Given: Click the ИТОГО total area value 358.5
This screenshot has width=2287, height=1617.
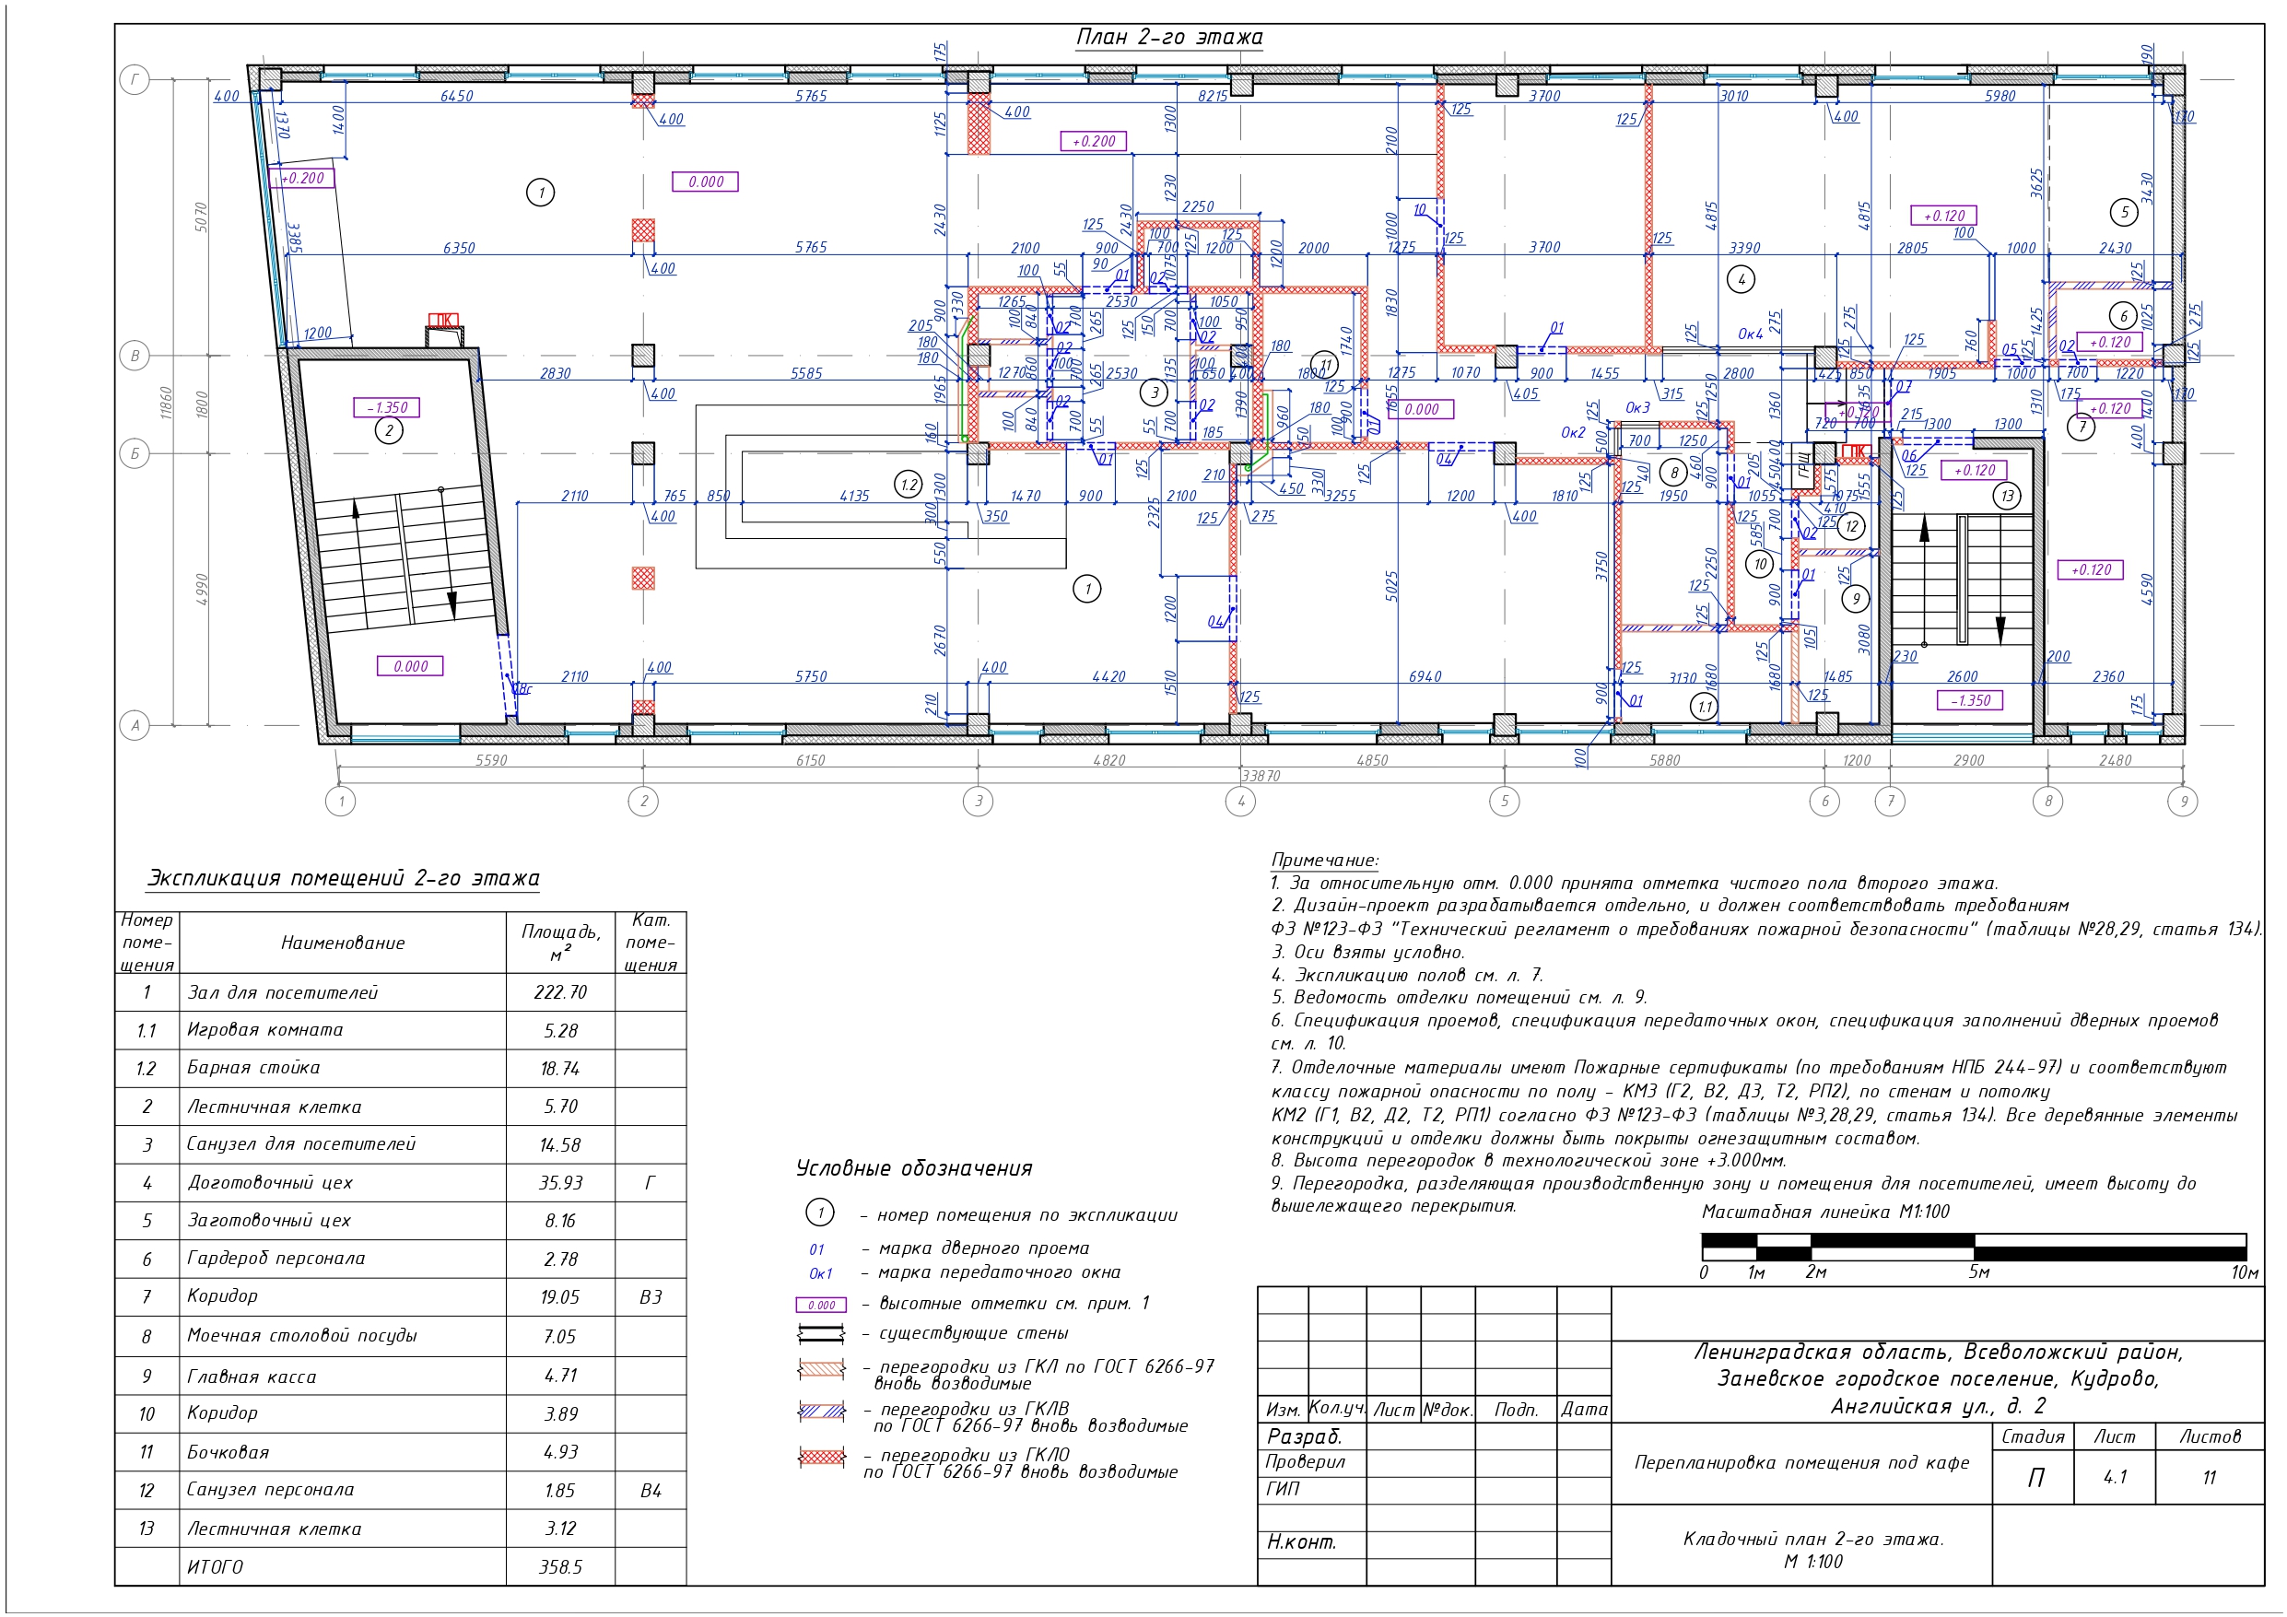Looking at the screenshot, I should pos(560,1567).
